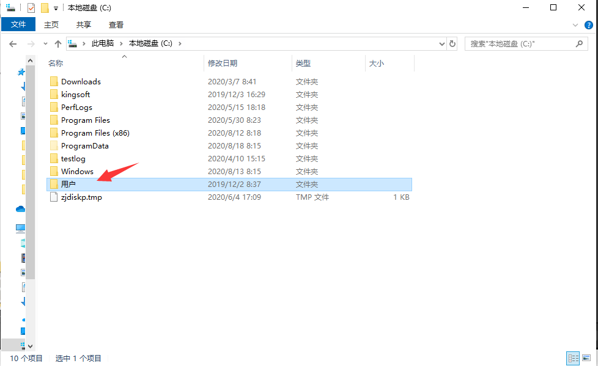Expand the ribbon with the chevron
The image size is (598, 366).
coord(575,25)
